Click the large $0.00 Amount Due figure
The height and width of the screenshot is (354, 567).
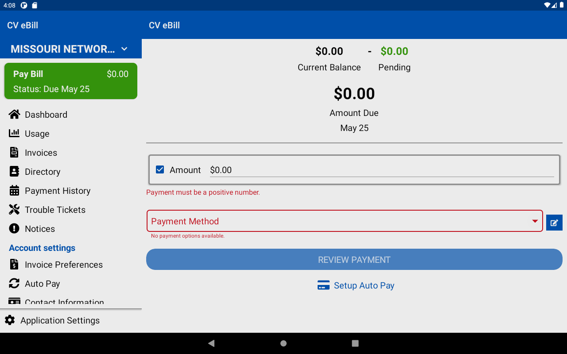pos(354,93)
